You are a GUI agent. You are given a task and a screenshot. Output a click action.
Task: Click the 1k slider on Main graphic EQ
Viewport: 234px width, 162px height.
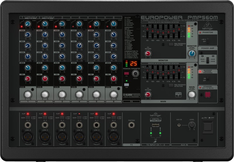pos(163,73)
